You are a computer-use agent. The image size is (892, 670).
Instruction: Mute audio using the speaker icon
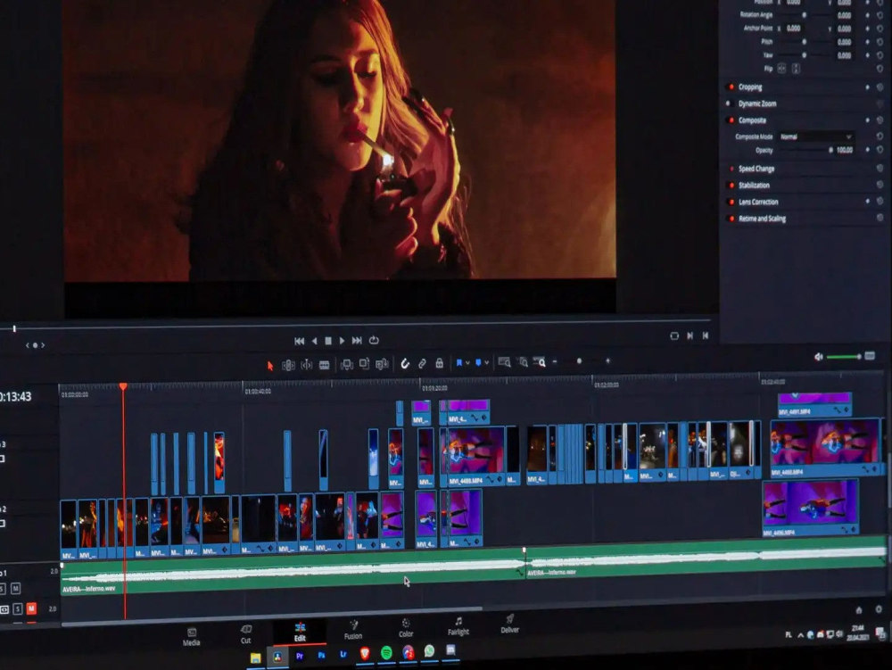click(818, 357)
